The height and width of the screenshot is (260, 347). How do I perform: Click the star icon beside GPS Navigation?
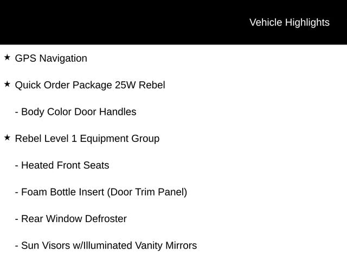7,57
